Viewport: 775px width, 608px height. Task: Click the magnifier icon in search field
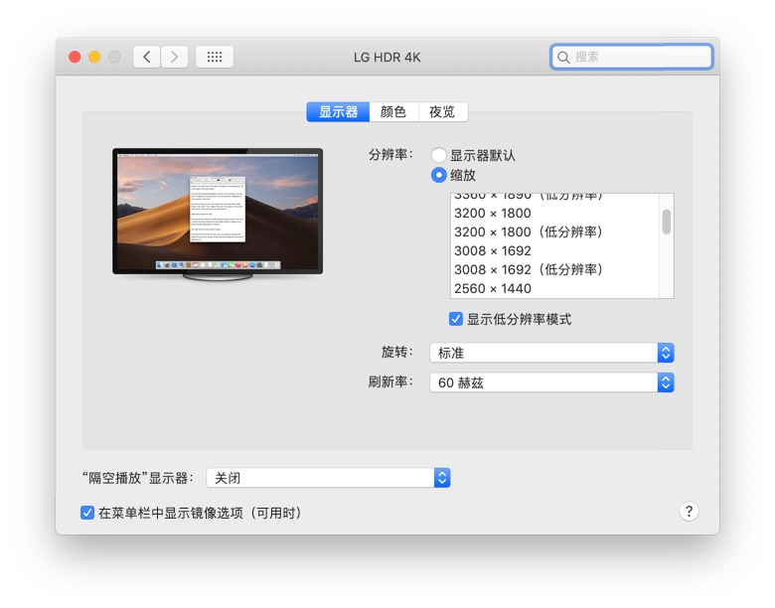pos(563,58)
